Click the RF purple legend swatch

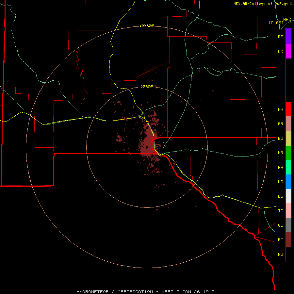288,37
